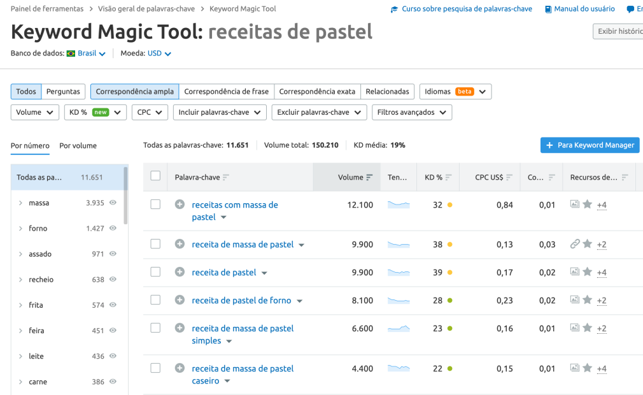Click Para Keyword Manager button
Viewport: 643px width, 395px height.
tap(590, 145)
